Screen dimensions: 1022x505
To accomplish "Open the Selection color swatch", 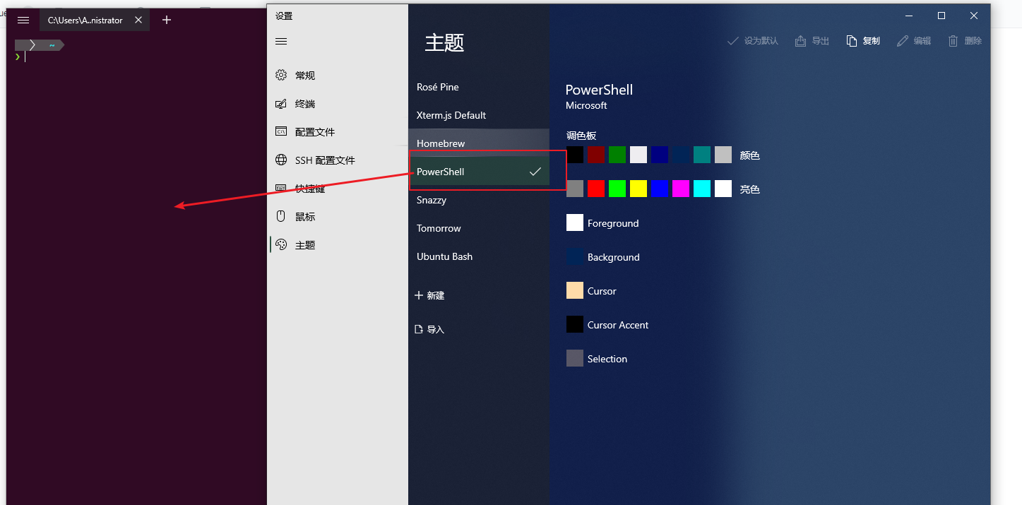I will (x=575, y=358).
